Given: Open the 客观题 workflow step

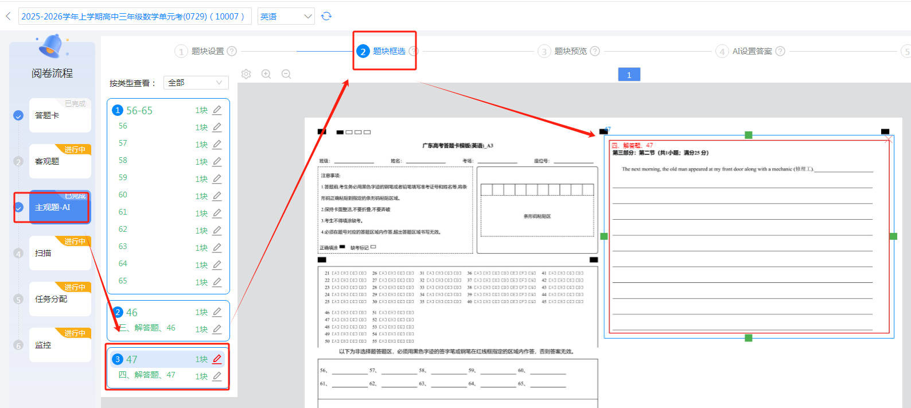Looking at the screenshot, I should coord(60,161).
